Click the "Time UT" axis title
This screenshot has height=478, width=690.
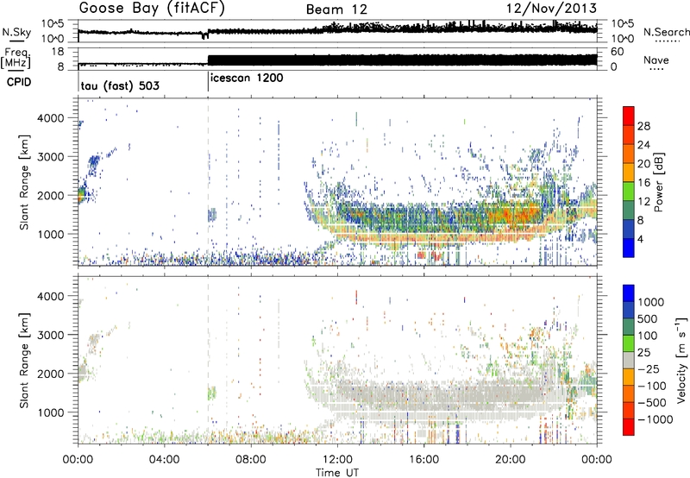click(337, 472)
